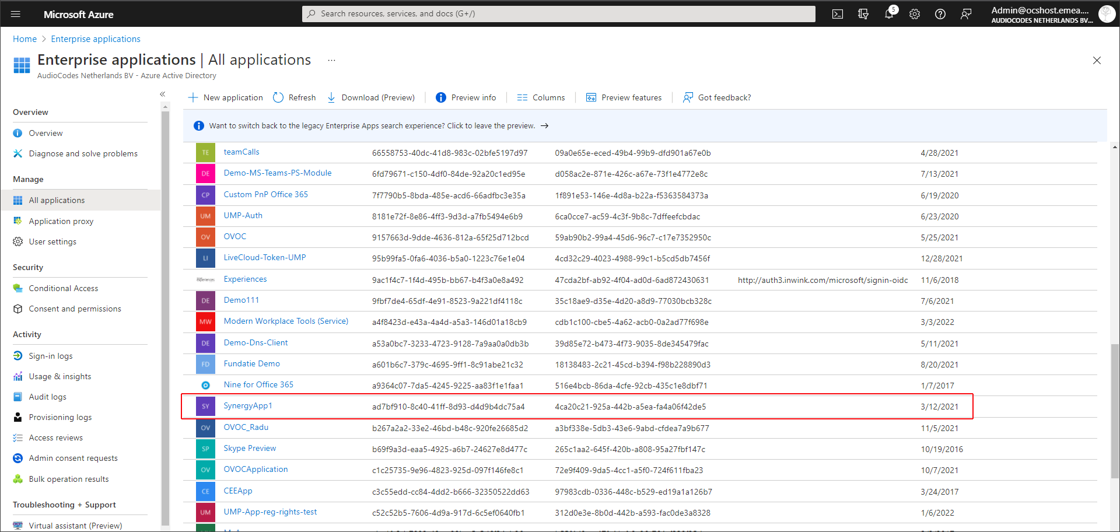This screenshot has height=532, width=1120.
Task: Open the Help question mark icon
Action: pyautogui.click(x=940, y=14)
